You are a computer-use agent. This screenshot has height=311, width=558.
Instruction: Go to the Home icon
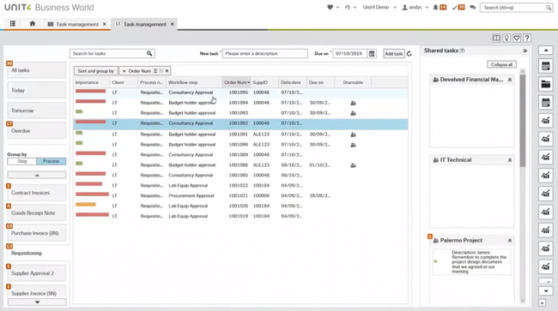[x=33, y=23]
